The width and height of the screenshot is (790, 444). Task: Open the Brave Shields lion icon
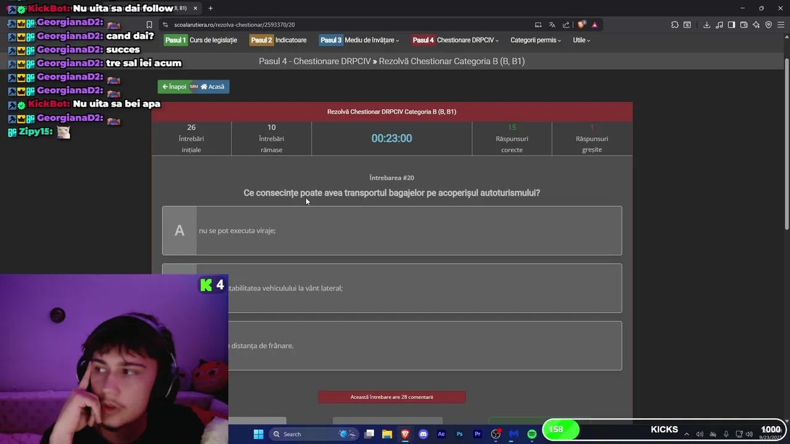click(x=581, y=25)
